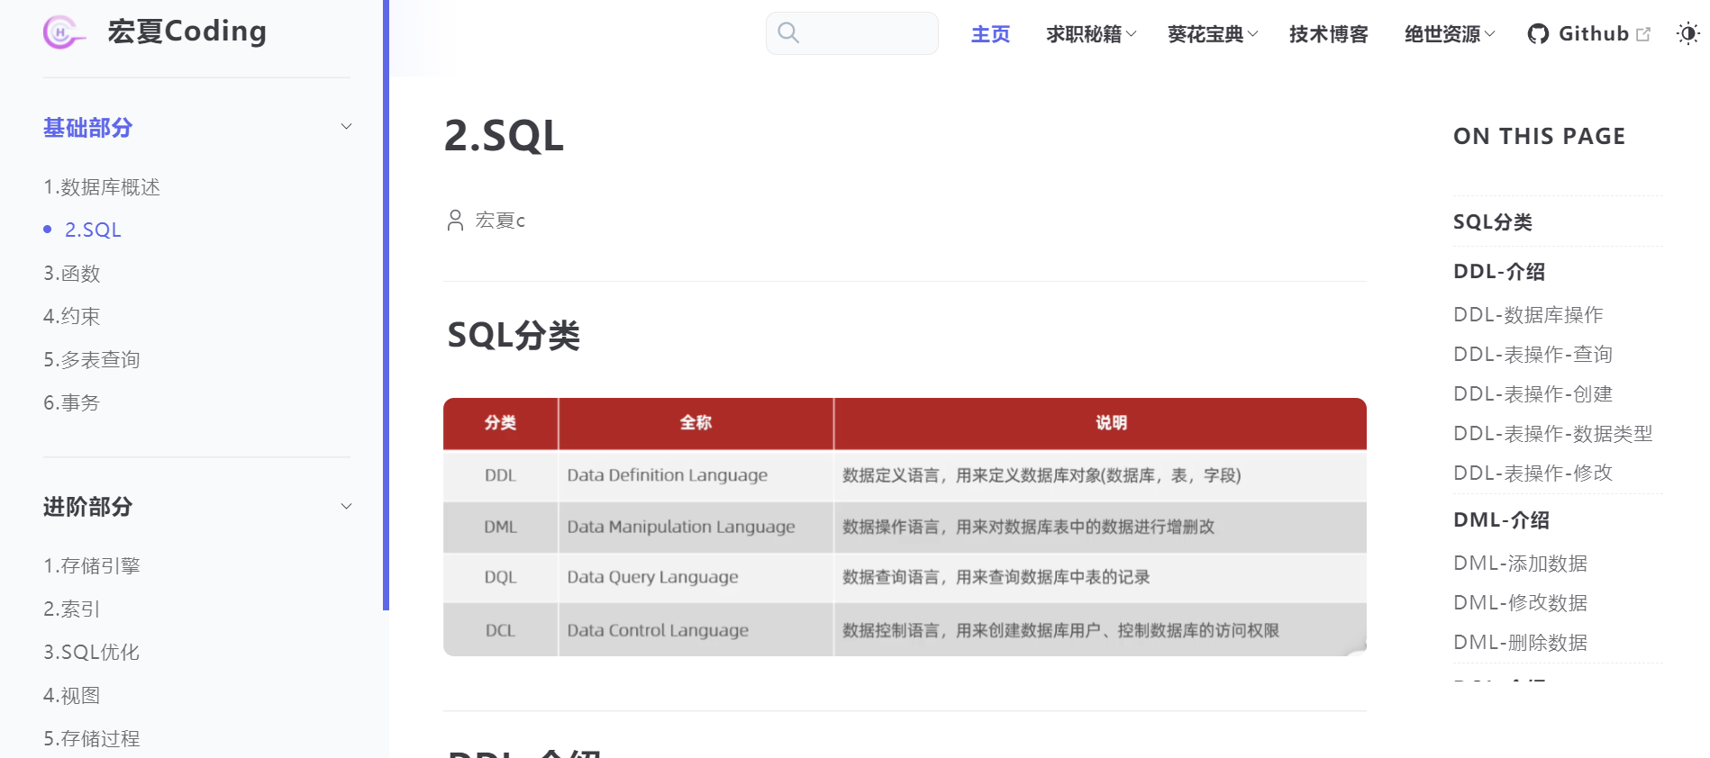Jump to DML-添加数据 in page outline
This screenshot has width=1710, height=758.
1521,564
